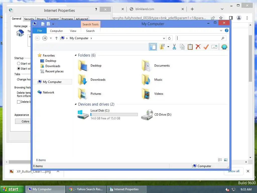257x193 pixels.
Task: Open download item options chevron
Action: (58, 171)
